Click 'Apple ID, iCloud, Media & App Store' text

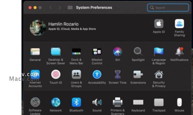tap(72, 29)
